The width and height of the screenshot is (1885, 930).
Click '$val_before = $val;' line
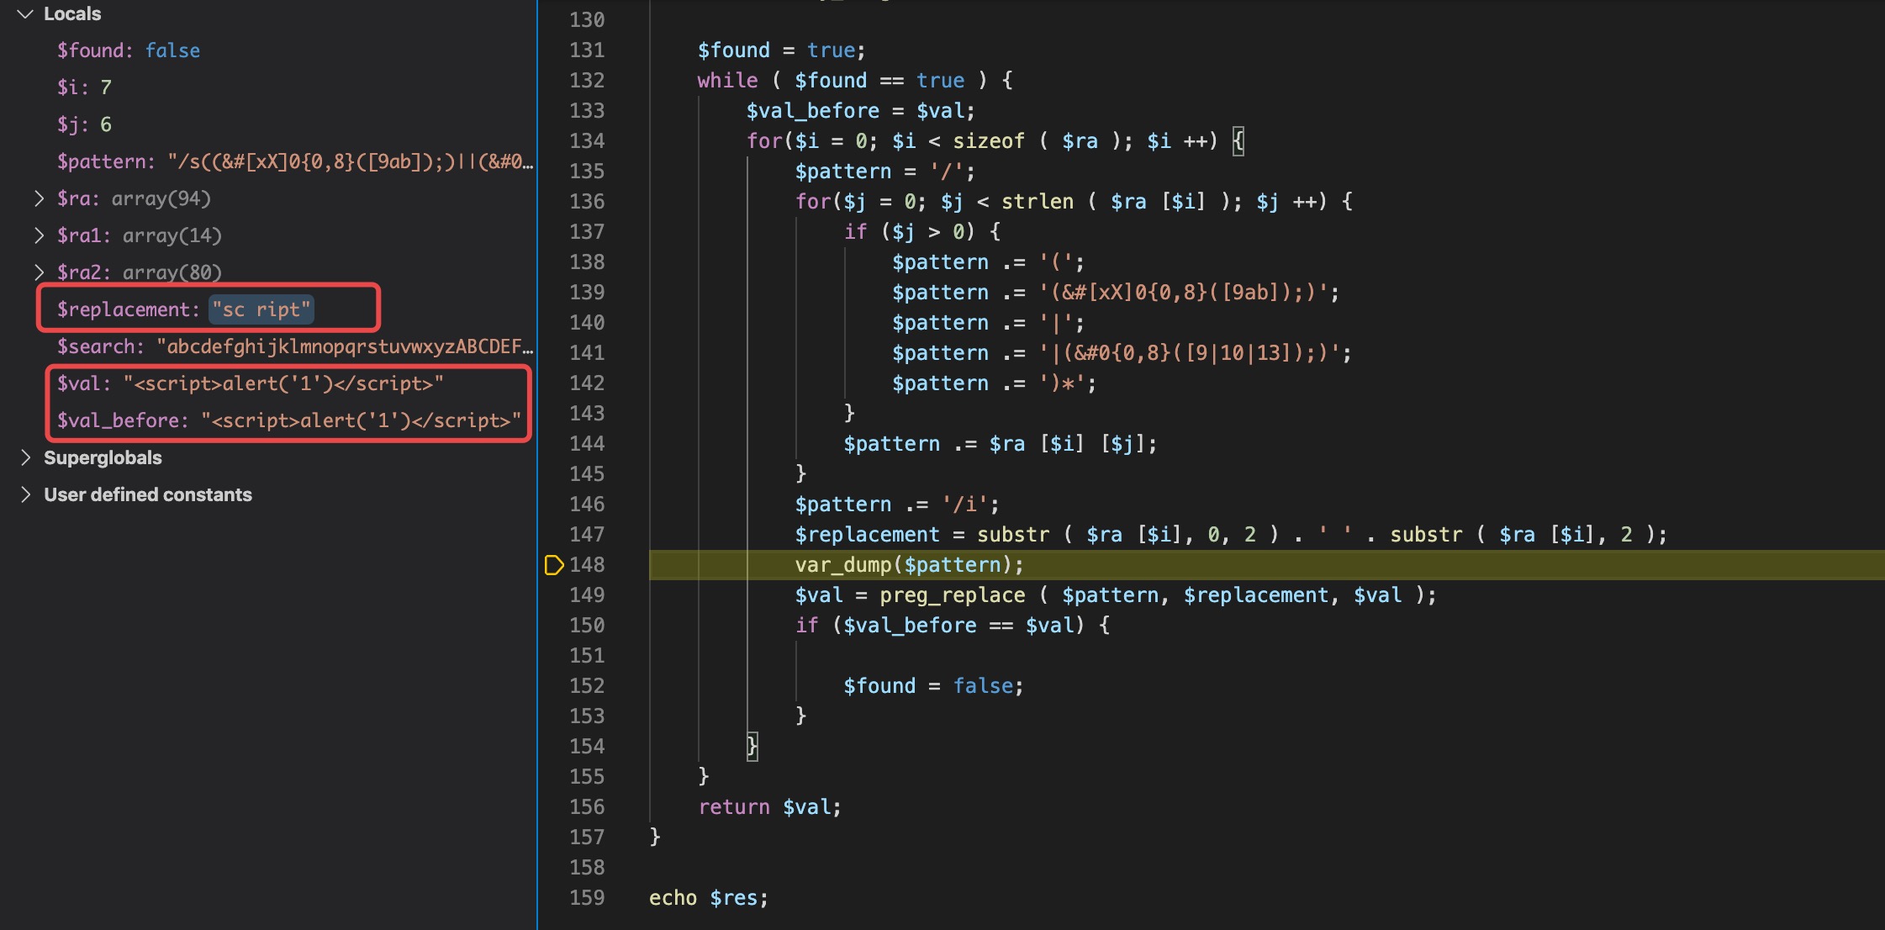(x=860, y=111)
